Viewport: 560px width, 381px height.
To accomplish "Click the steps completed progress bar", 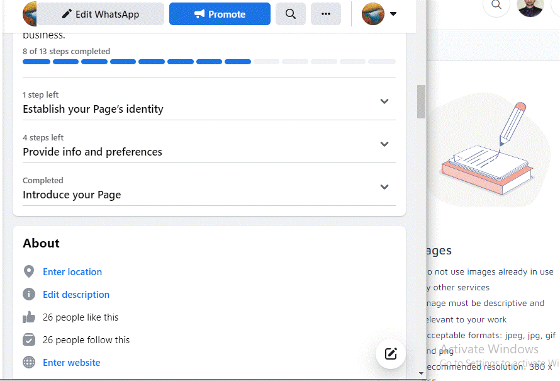I will pos(208,61).
